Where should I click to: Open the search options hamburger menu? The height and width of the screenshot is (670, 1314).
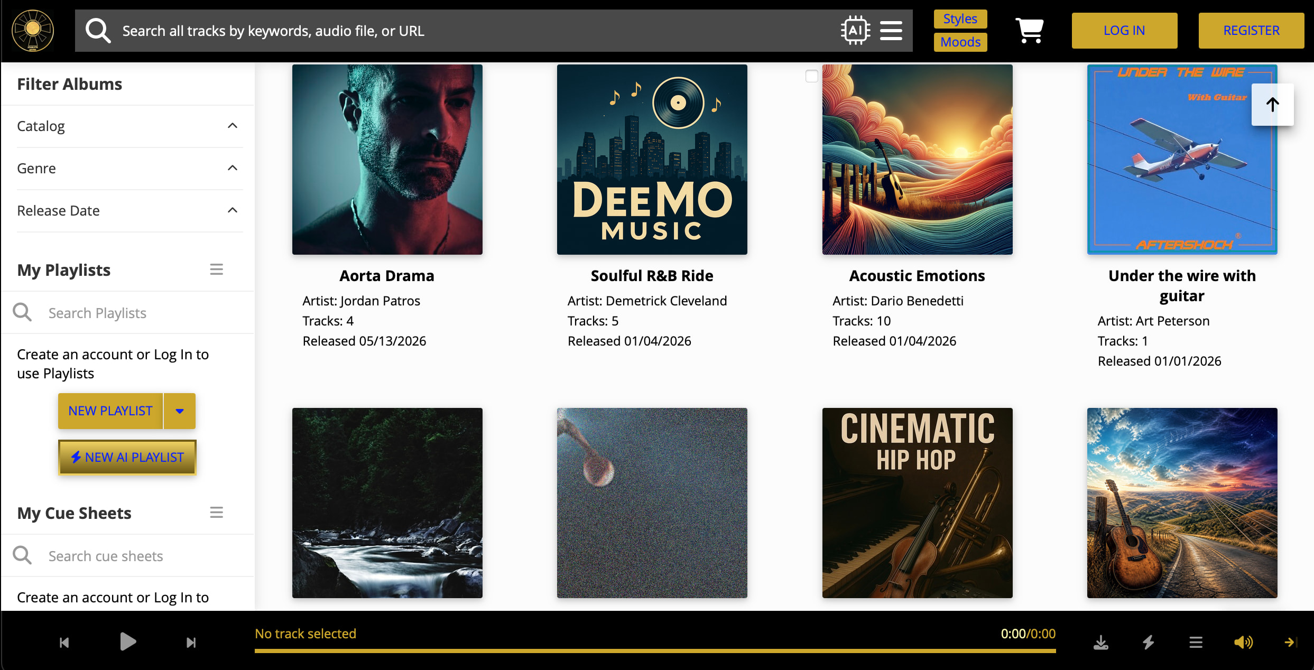[x=891, y=30]
